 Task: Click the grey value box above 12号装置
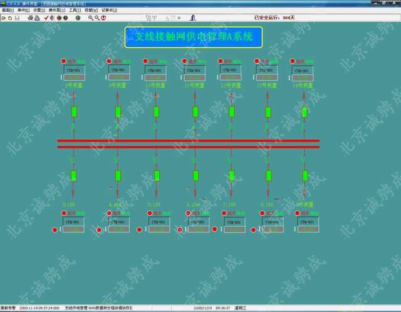[x=231, y=77]
